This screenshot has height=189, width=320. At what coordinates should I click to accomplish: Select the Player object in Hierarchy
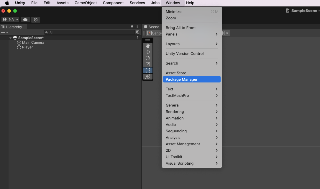pos(27,47)
